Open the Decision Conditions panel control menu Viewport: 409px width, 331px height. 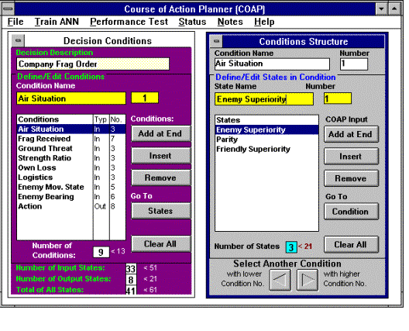[x=18, y=41]
